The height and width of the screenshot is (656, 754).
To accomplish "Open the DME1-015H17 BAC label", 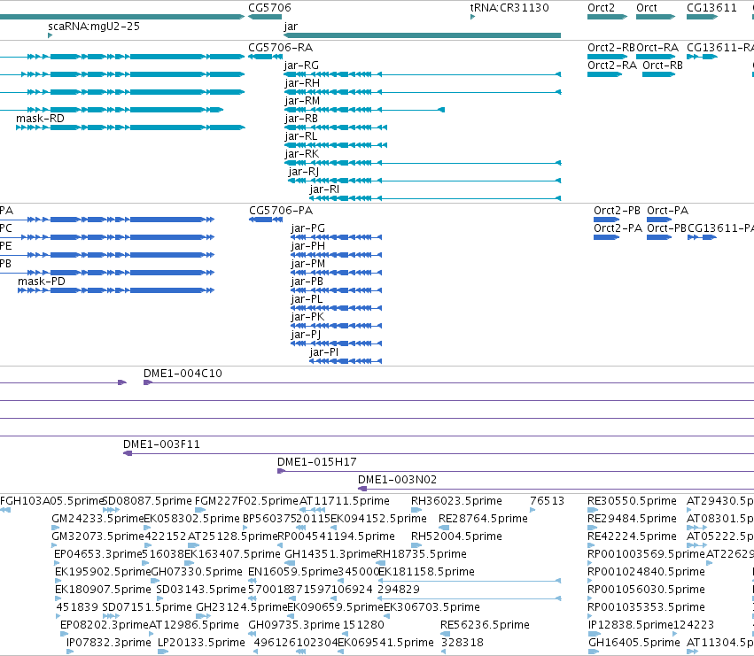I will tap(317, 462).
